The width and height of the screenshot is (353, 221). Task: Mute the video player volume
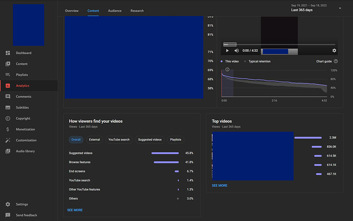tap(236, 51)
